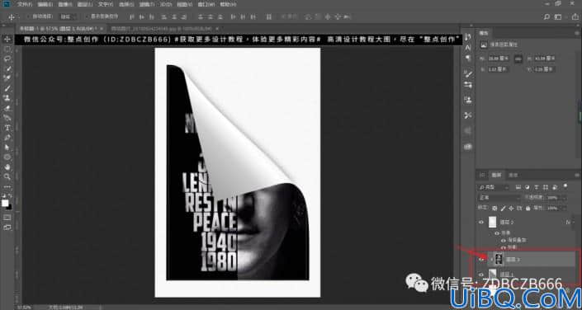Image resolution: width=582 pixels, height=310 pixels.
Task: Open the 滤镜(T) menu
Action: click(146, 5)
